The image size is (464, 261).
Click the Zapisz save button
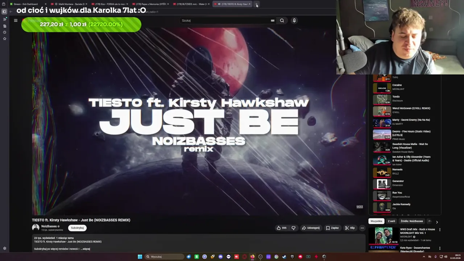tap(332, 228)
